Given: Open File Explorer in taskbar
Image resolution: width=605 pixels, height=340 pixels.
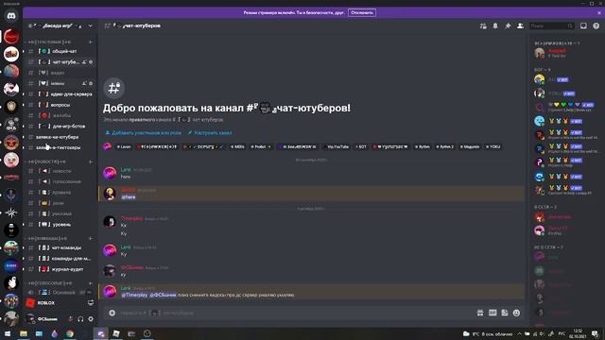Looking at the screenshot, I should [24, 333].
